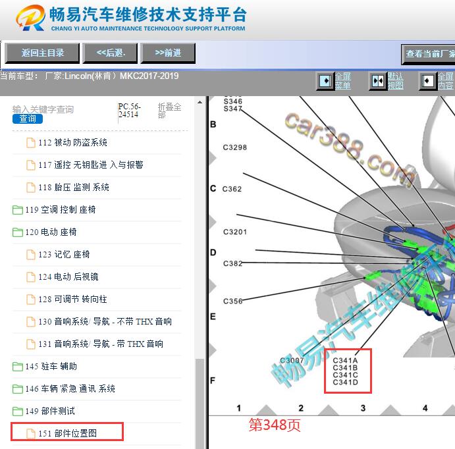Click the PC.56-24514 text in sidebar

130,111
